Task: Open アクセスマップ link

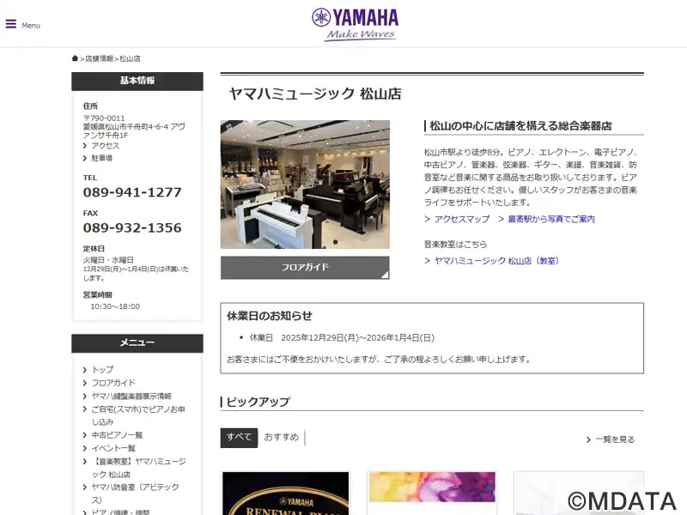Action: pos(461,220)
